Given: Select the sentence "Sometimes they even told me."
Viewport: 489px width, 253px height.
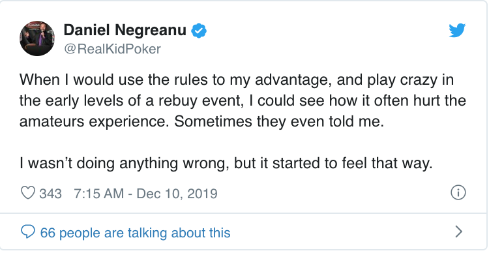Looking at the screenshot, I should click(x=279, y=122).
